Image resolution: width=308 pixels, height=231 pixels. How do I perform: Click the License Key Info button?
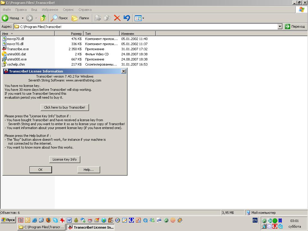(65, 159)
